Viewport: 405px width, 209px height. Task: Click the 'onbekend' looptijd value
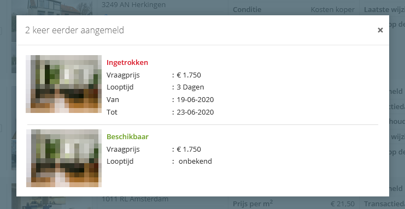(x=195, y=162)
